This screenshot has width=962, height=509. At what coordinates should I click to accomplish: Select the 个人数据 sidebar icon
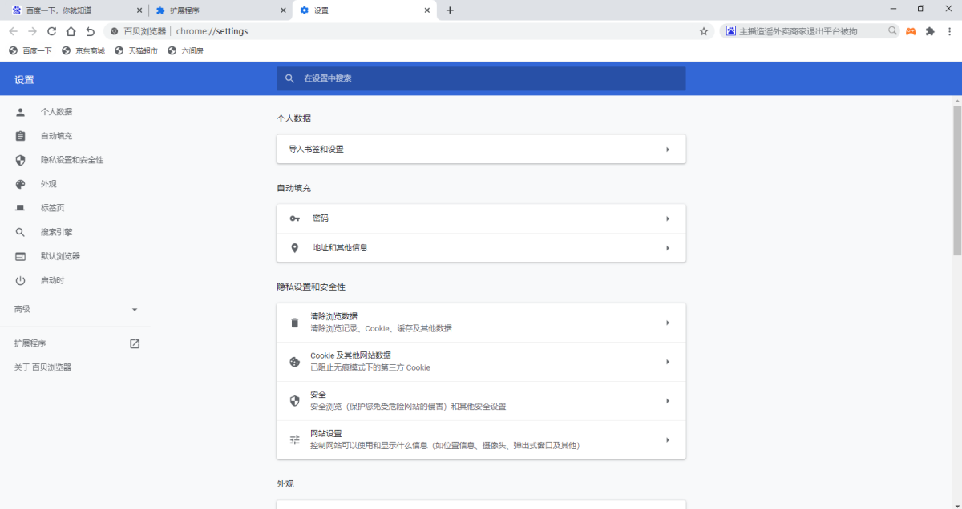click(20, 111)
